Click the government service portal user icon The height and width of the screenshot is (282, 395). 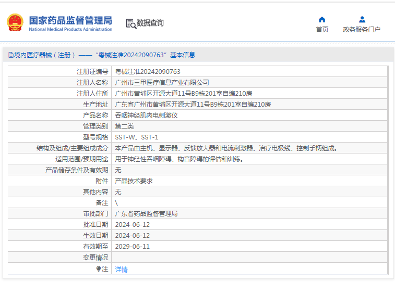click(x=362, y=20)
